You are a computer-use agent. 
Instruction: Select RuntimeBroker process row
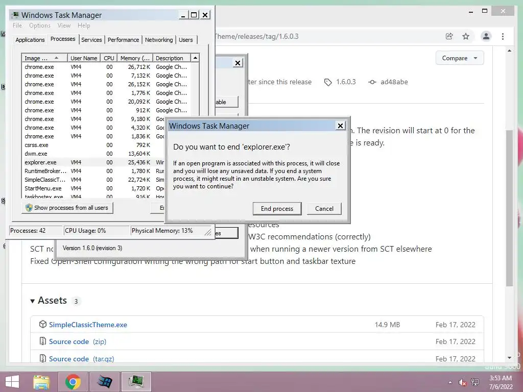[93, 171]
